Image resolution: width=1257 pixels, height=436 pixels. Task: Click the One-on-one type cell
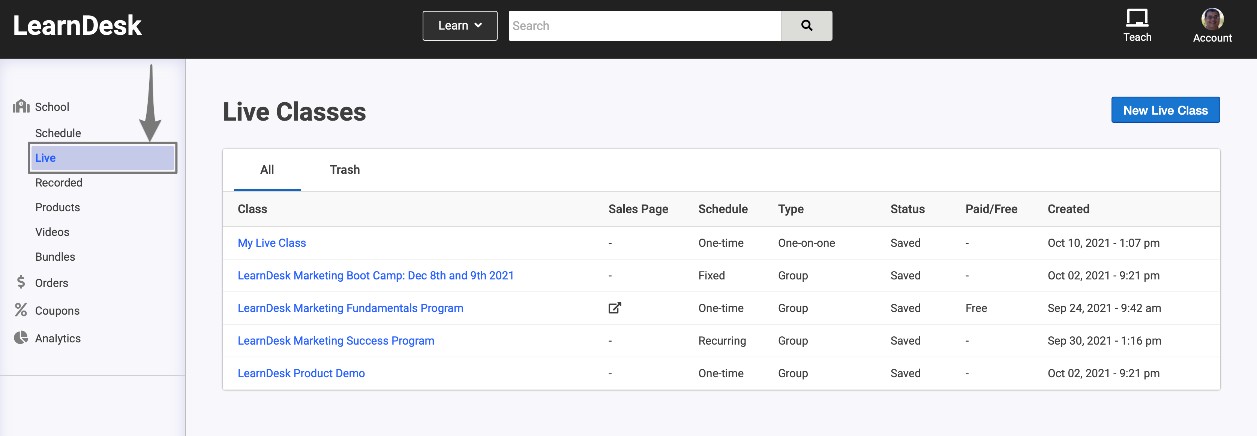pos(806,243)
